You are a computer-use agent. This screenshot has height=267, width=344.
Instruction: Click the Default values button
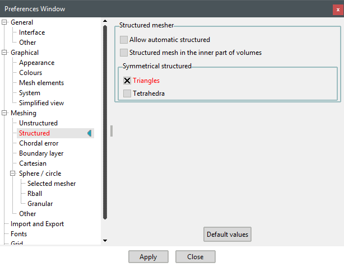[x=227, y=235]
